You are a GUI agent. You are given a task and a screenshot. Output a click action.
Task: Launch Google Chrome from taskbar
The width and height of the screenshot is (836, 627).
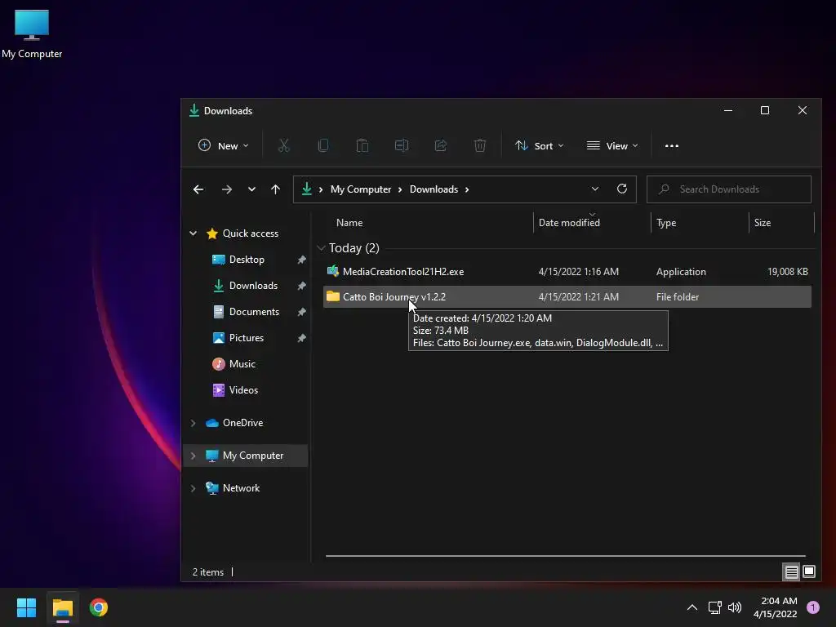99,607
